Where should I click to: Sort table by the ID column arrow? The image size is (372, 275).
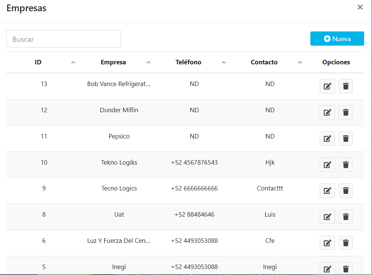[73, 62]
